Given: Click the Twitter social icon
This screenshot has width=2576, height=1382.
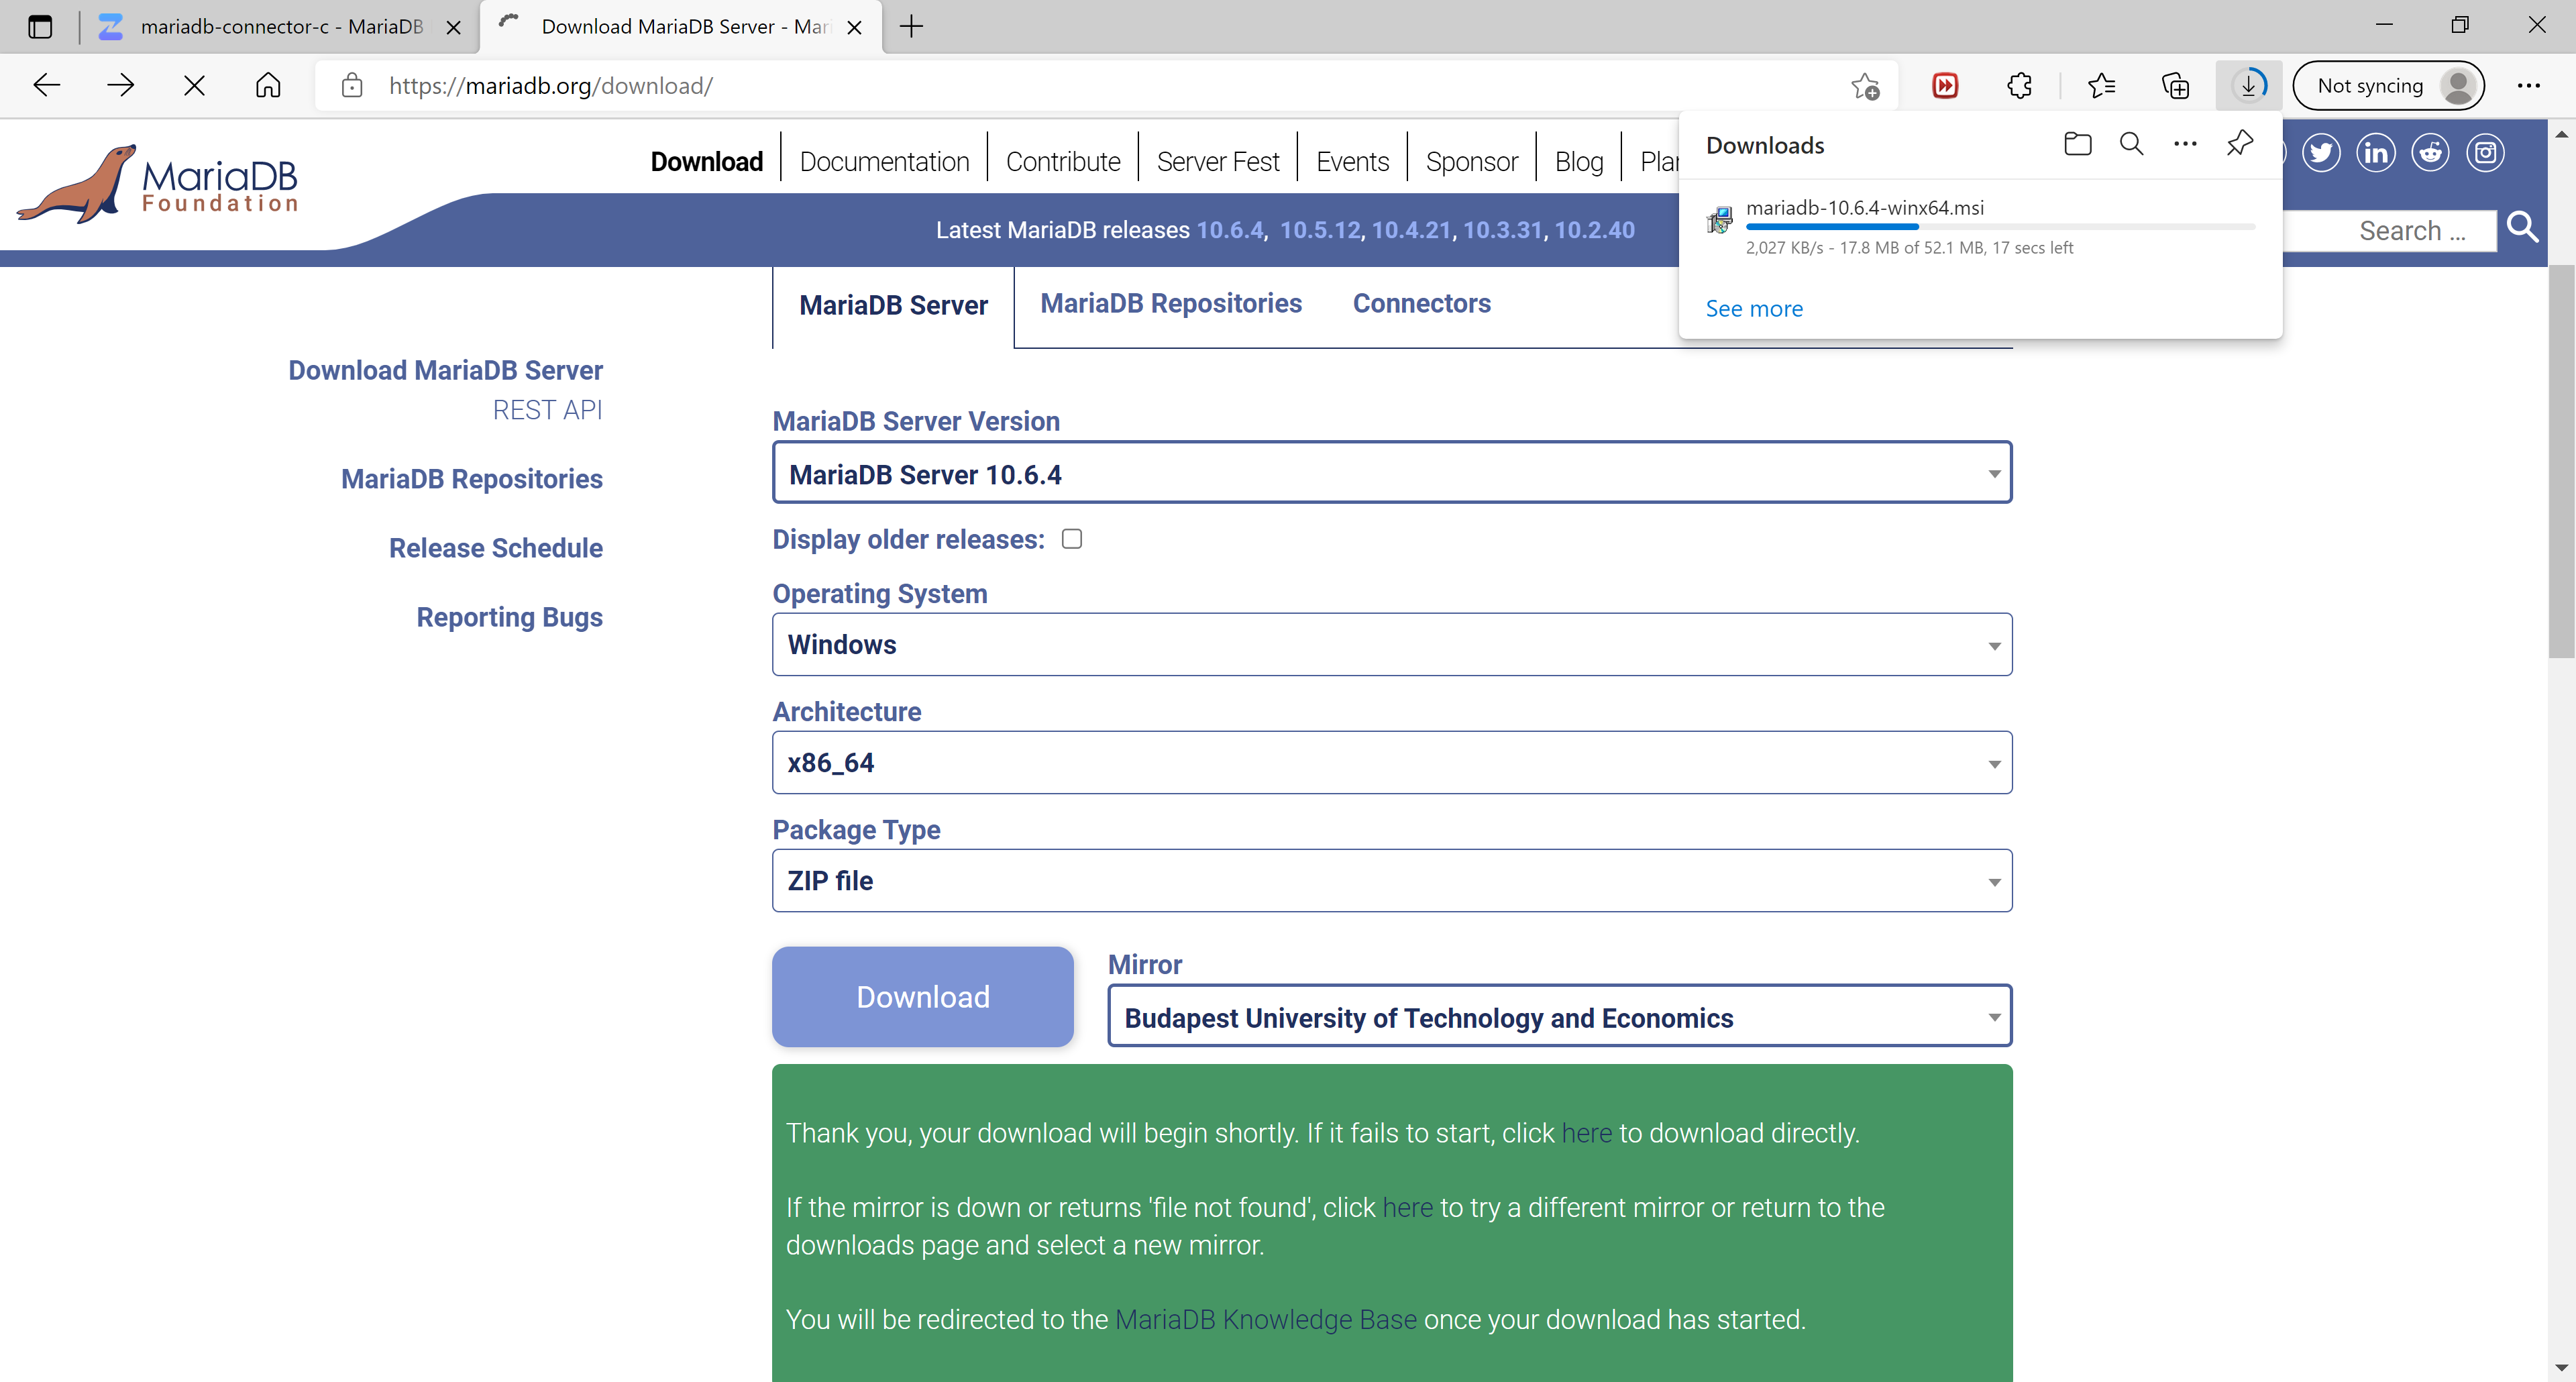Looking at the screenshot, I should pyautogui.click(x=2321, y=153).
